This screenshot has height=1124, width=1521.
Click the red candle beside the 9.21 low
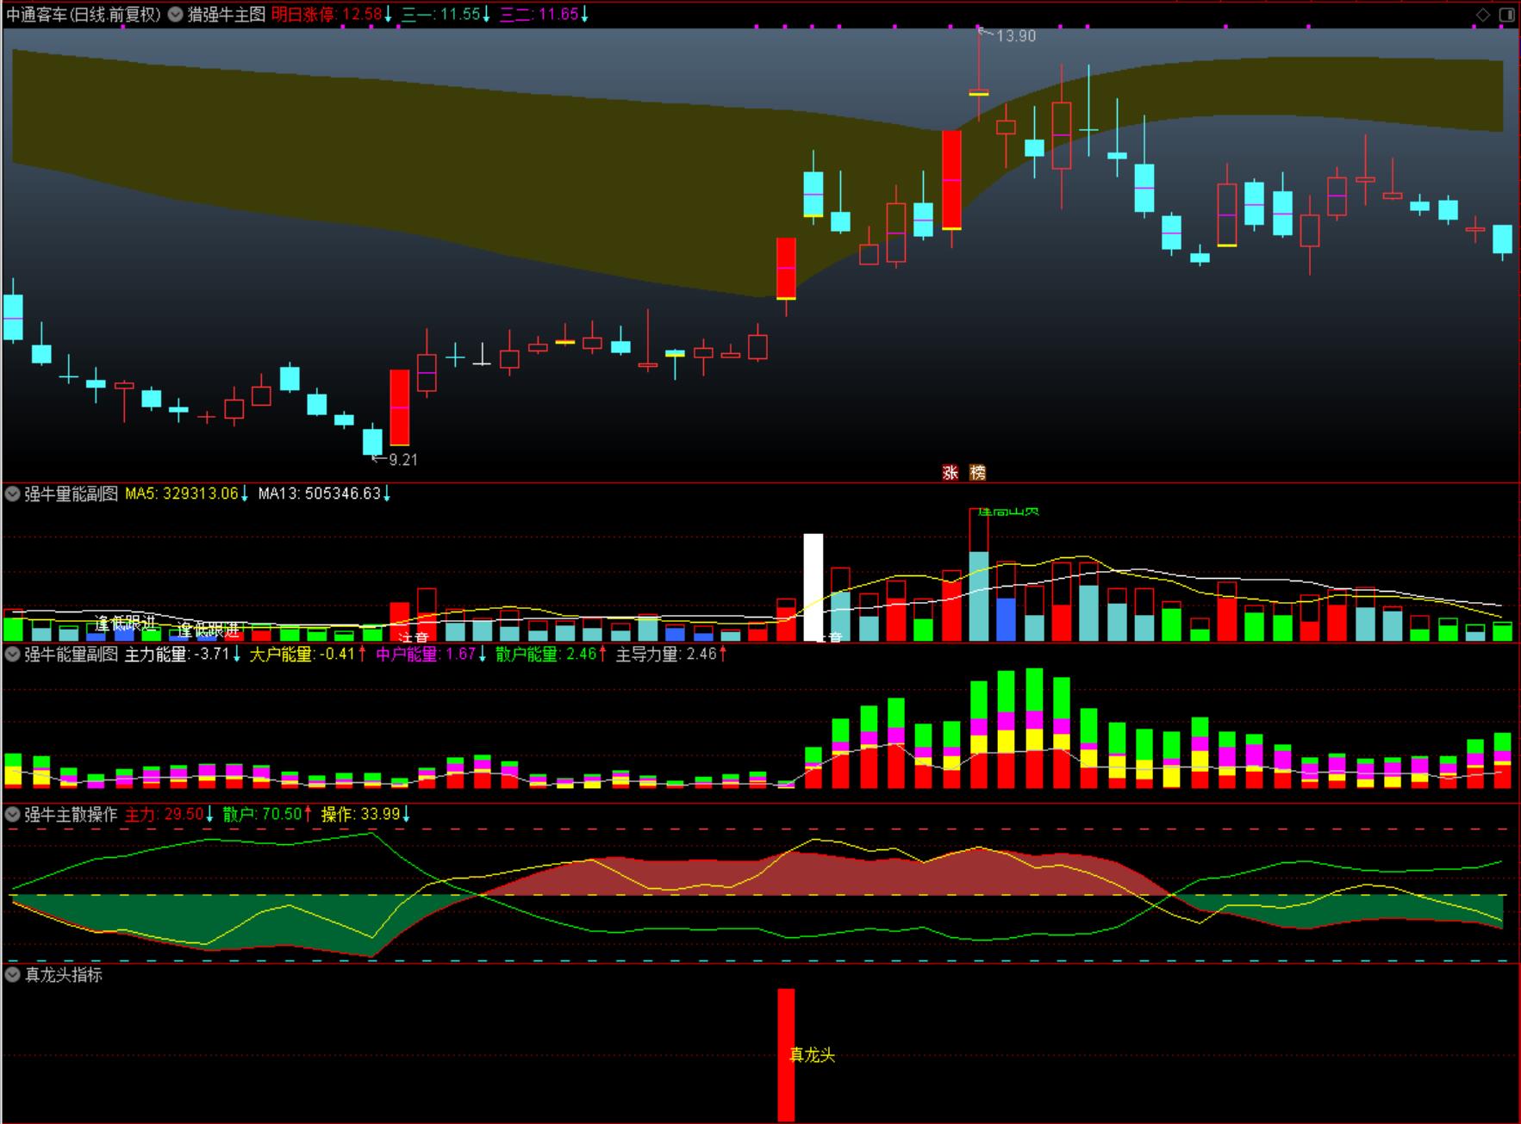coord(400,407)
